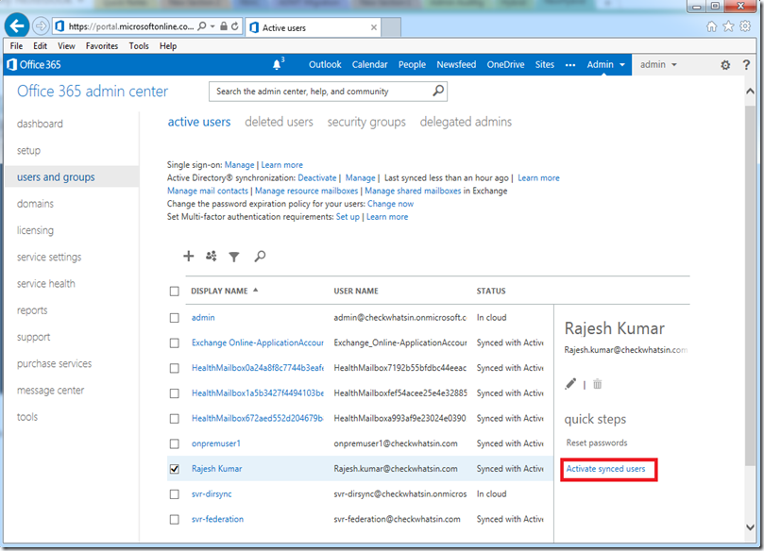Viewport: 764px width, 551px height.
Task: Open Office 365 settings gear
Action: tap(725, 65)
